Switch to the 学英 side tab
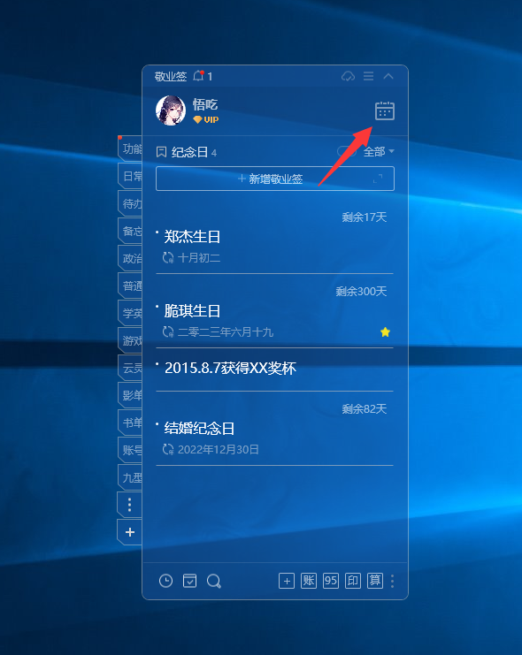Screen dimensions: 522x655 (x=130, y=313)
